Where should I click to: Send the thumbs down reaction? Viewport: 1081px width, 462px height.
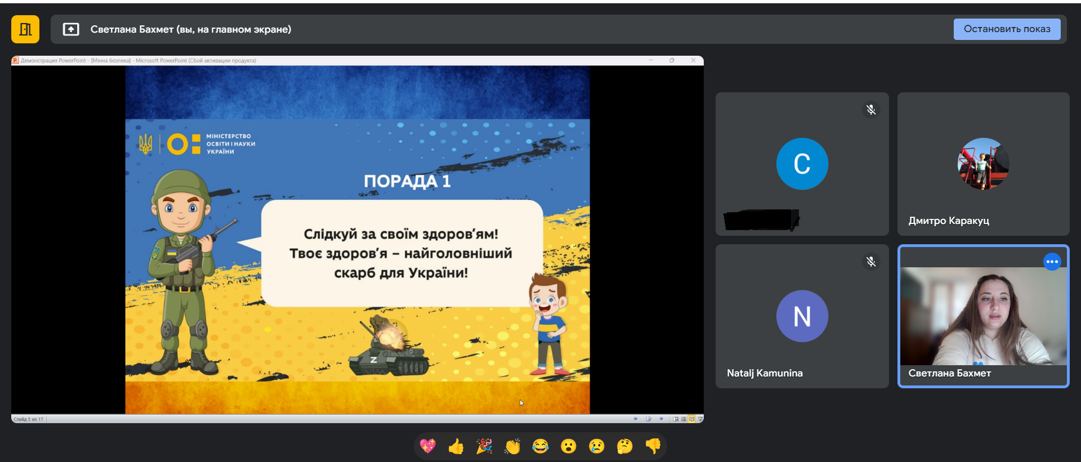[x=653, y=446]
